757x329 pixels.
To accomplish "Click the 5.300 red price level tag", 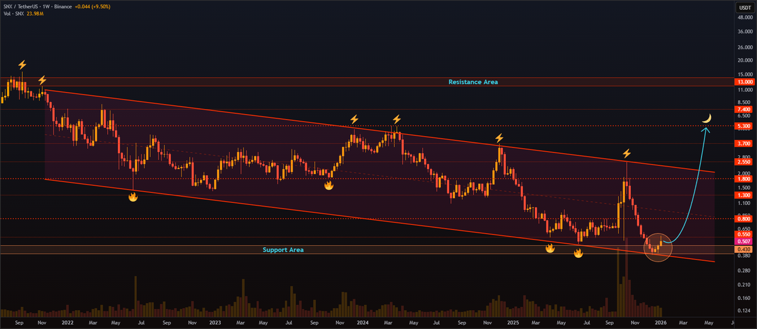I will pos(744,126).
